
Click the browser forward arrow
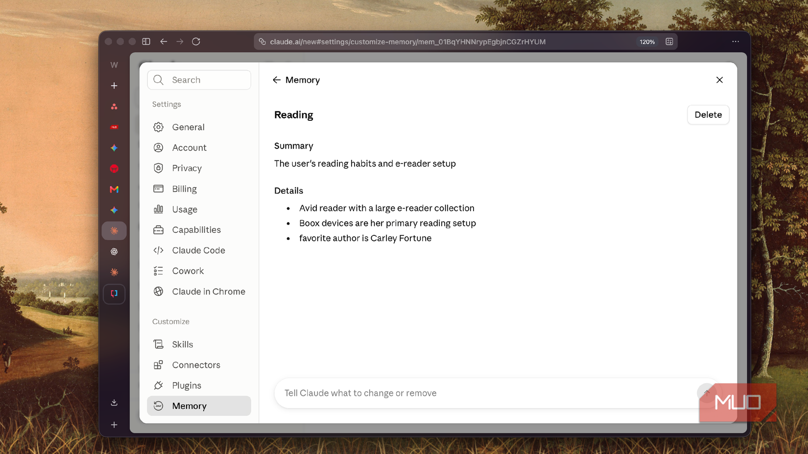[x=180, y=42]
